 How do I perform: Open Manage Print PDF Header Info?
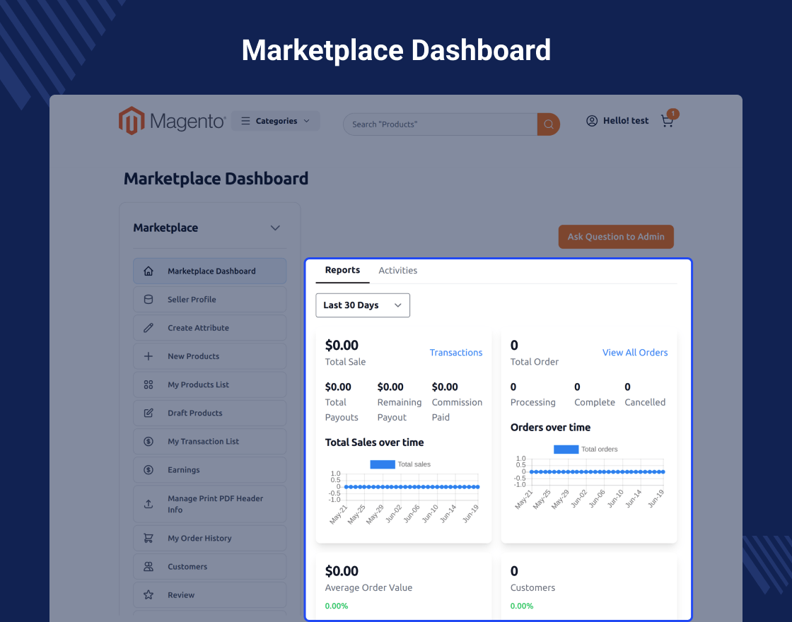tap(209, 504)
